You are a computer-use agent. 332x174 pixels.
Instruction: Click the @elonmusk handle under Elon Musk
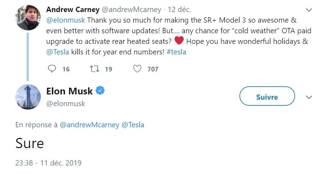(66, 104)
